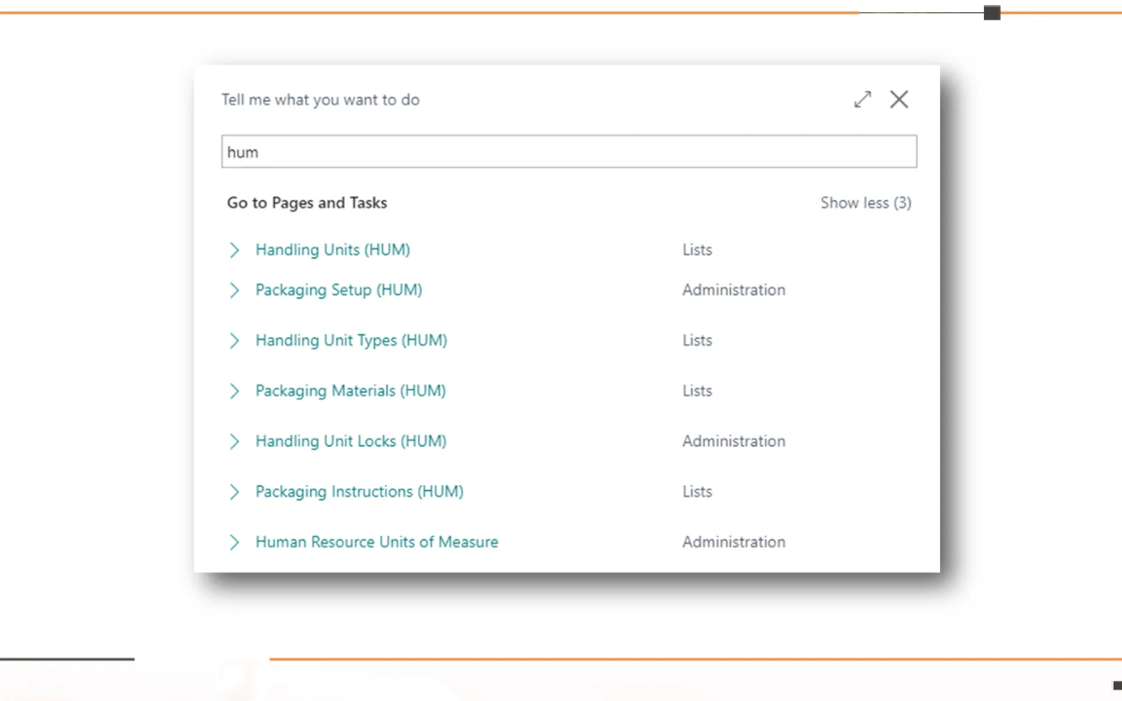Click 'Lists' label in Packaging Instructions row

point(697,491)
